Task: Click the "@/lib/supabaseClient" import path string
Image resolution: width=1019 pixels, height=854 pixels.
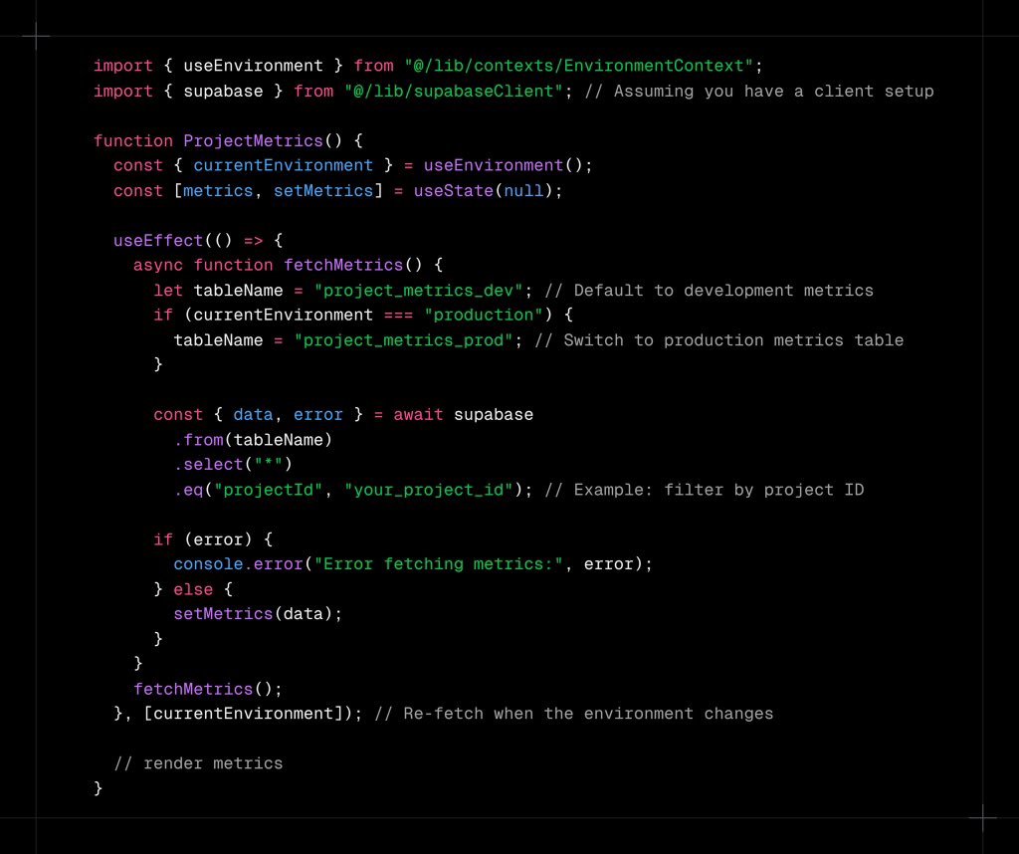Action: click(454, 91)
